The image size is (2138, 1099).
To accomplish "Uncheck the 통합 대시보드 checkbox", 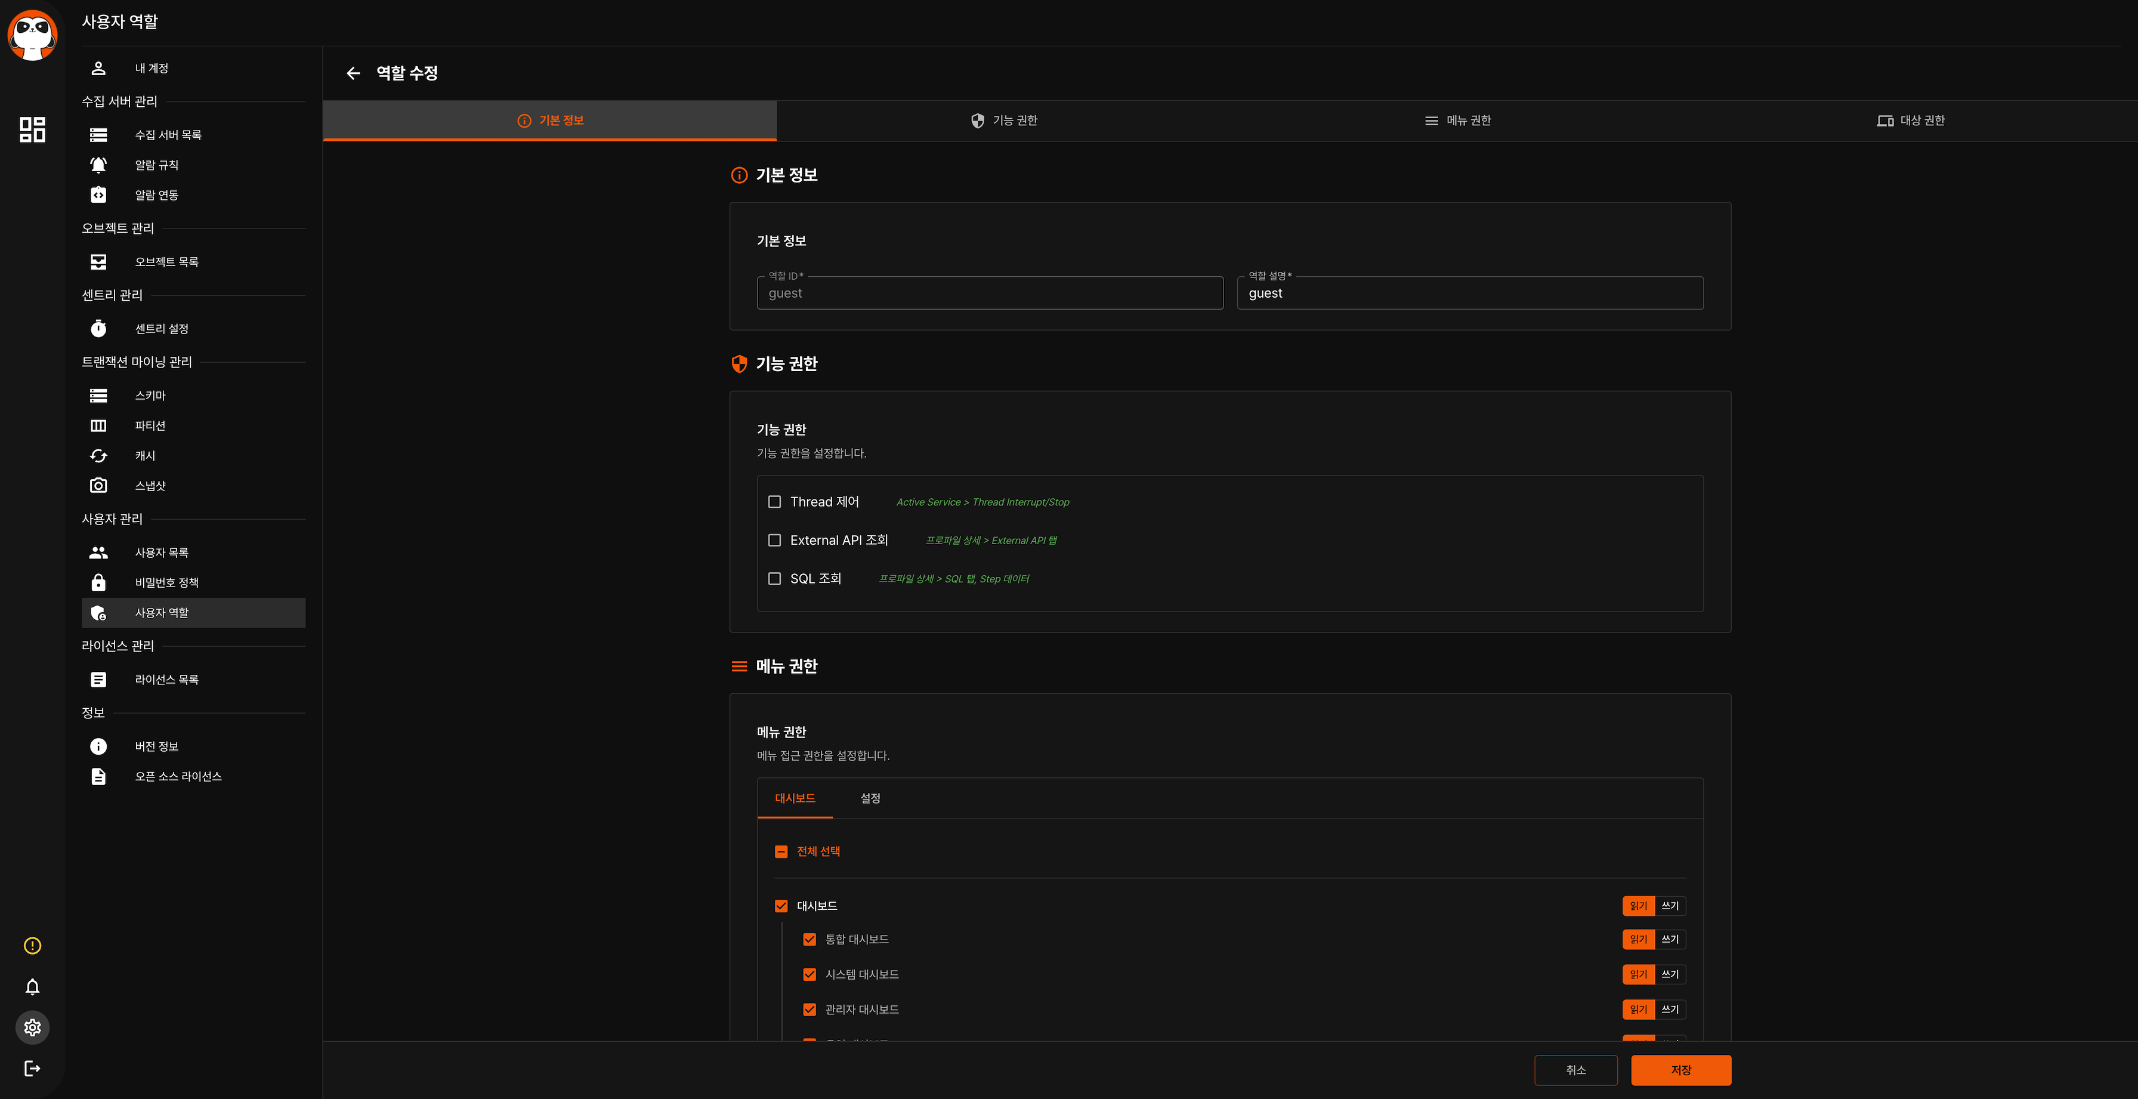I will click(x=810, y=940).
